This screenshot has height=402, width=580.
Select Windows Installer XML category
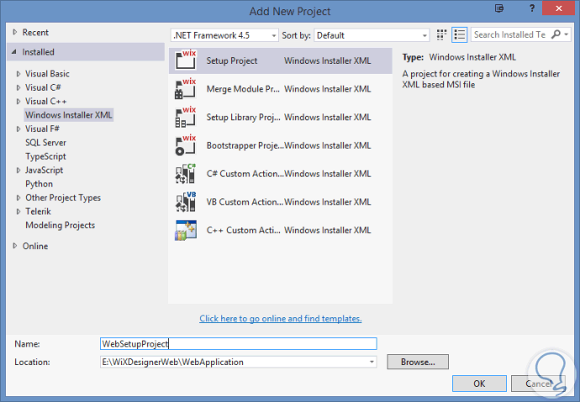point(68,115)
